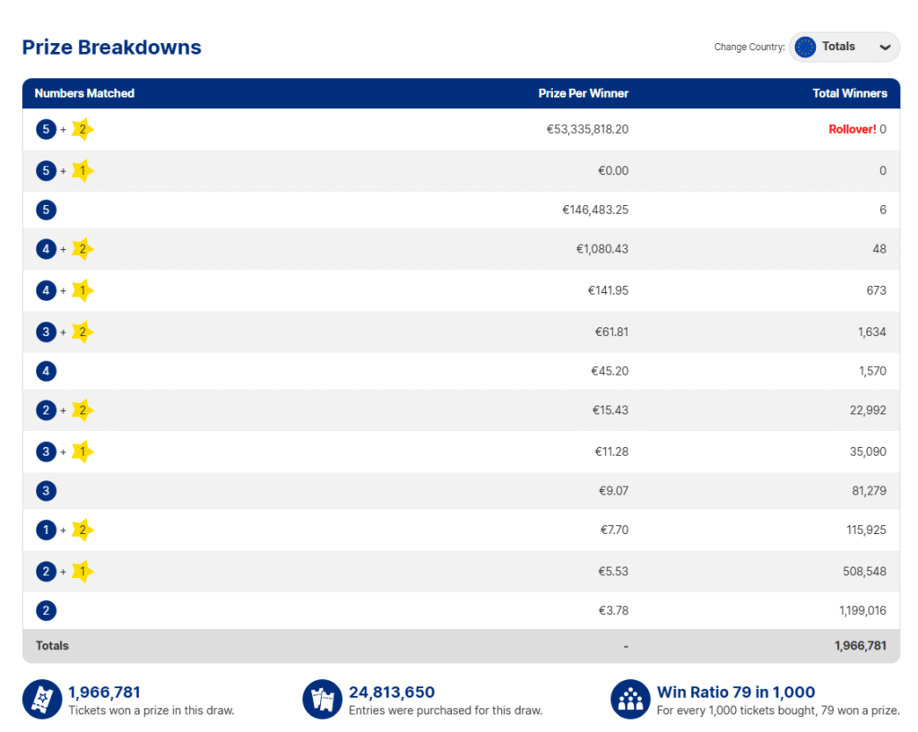Click the 4 ball in €1,080.43 row
Image resolution: width=918 pixels, height=732 pixels.
point(47,249)
